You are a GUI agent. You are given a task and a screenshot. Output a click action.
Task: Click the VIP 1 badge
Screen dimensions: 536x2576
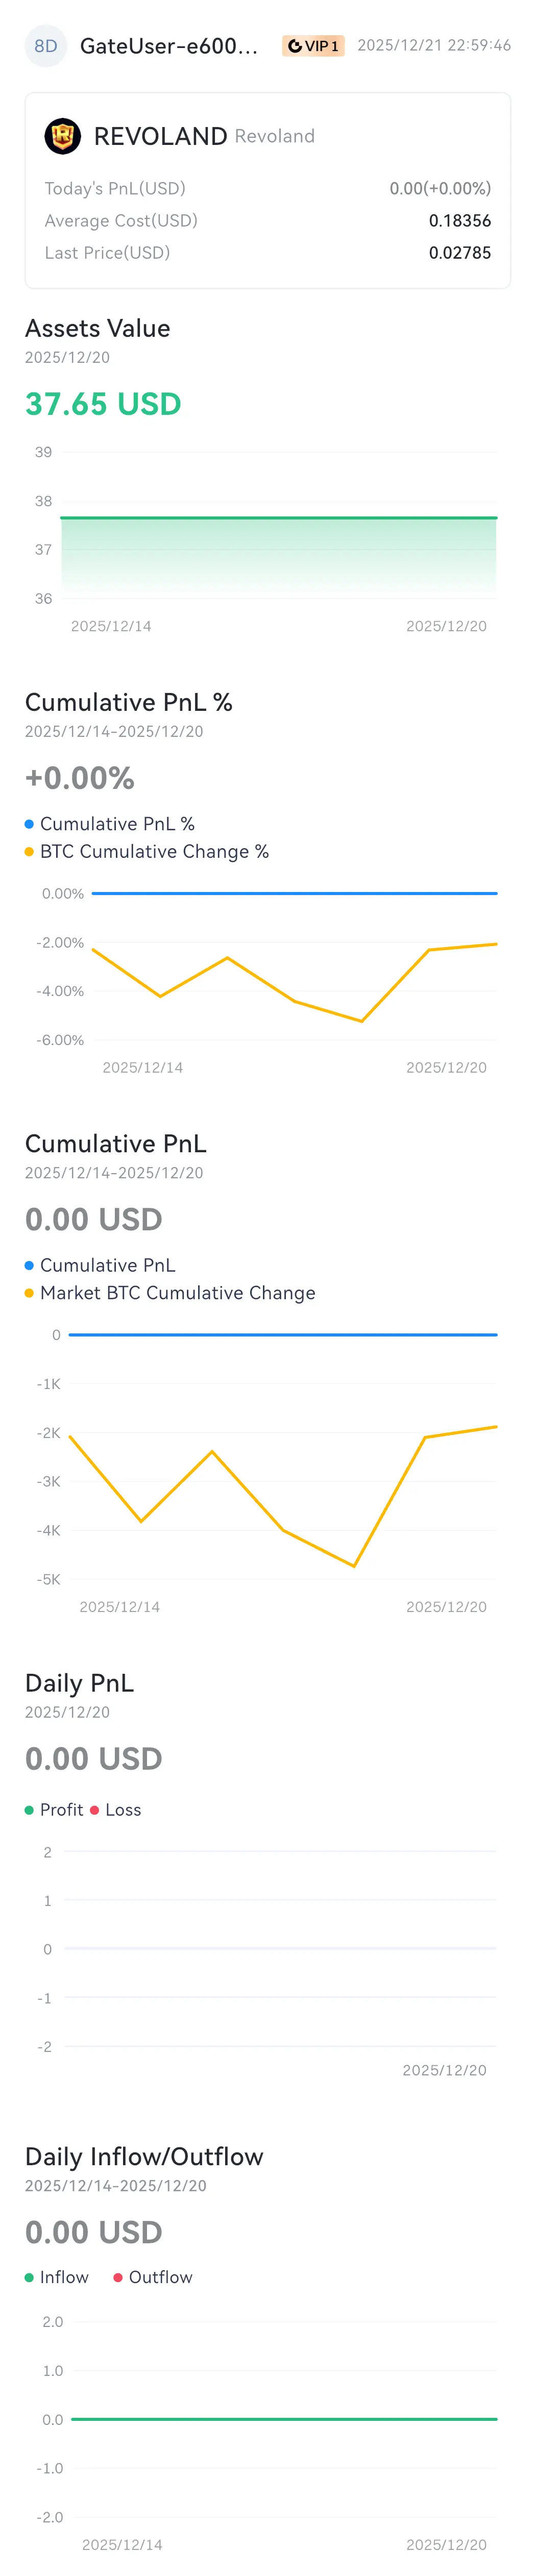click(313, 46)
